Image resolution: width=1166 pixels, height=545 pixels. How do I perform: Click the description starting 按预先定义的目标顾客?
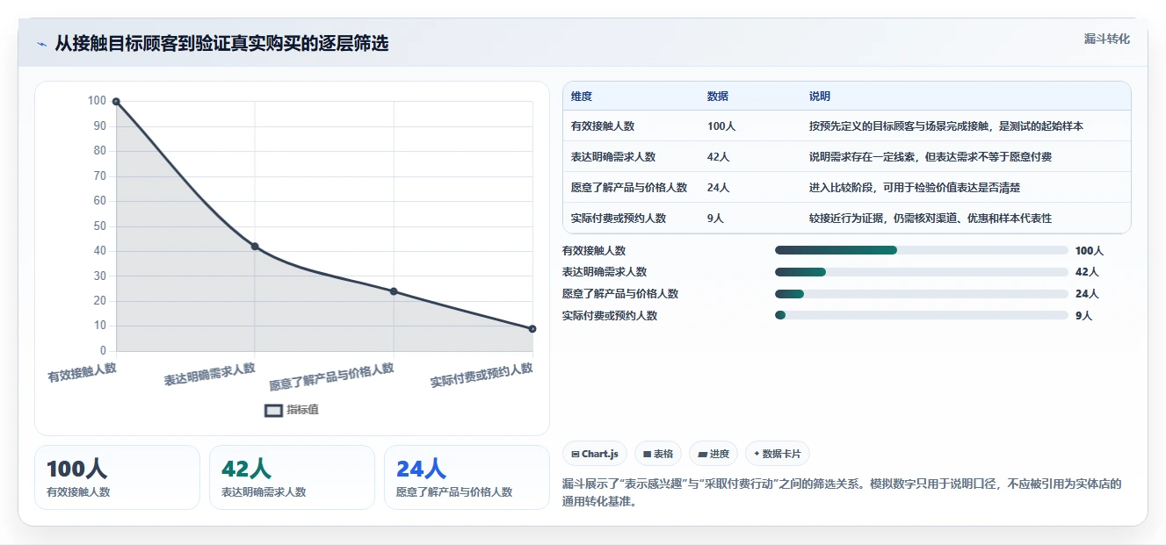click(x=946, y=126)
